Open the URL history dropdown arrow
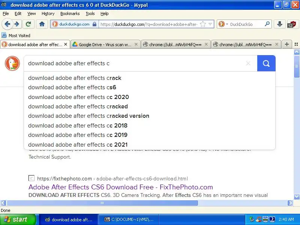This screenshot has height=225, width=300. tap(210, 24)
